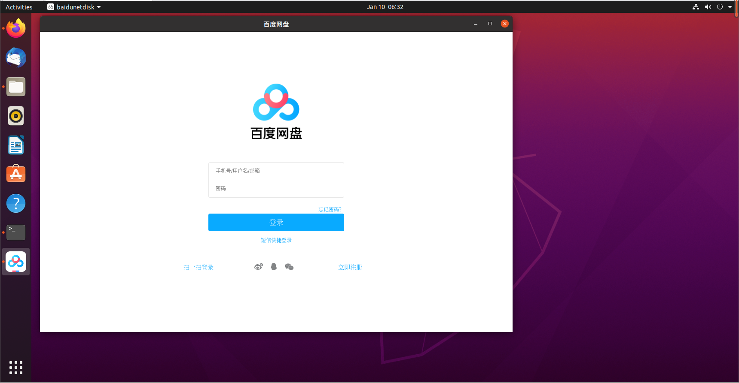Click the 短信快捷登录 link

pos(276,240)
